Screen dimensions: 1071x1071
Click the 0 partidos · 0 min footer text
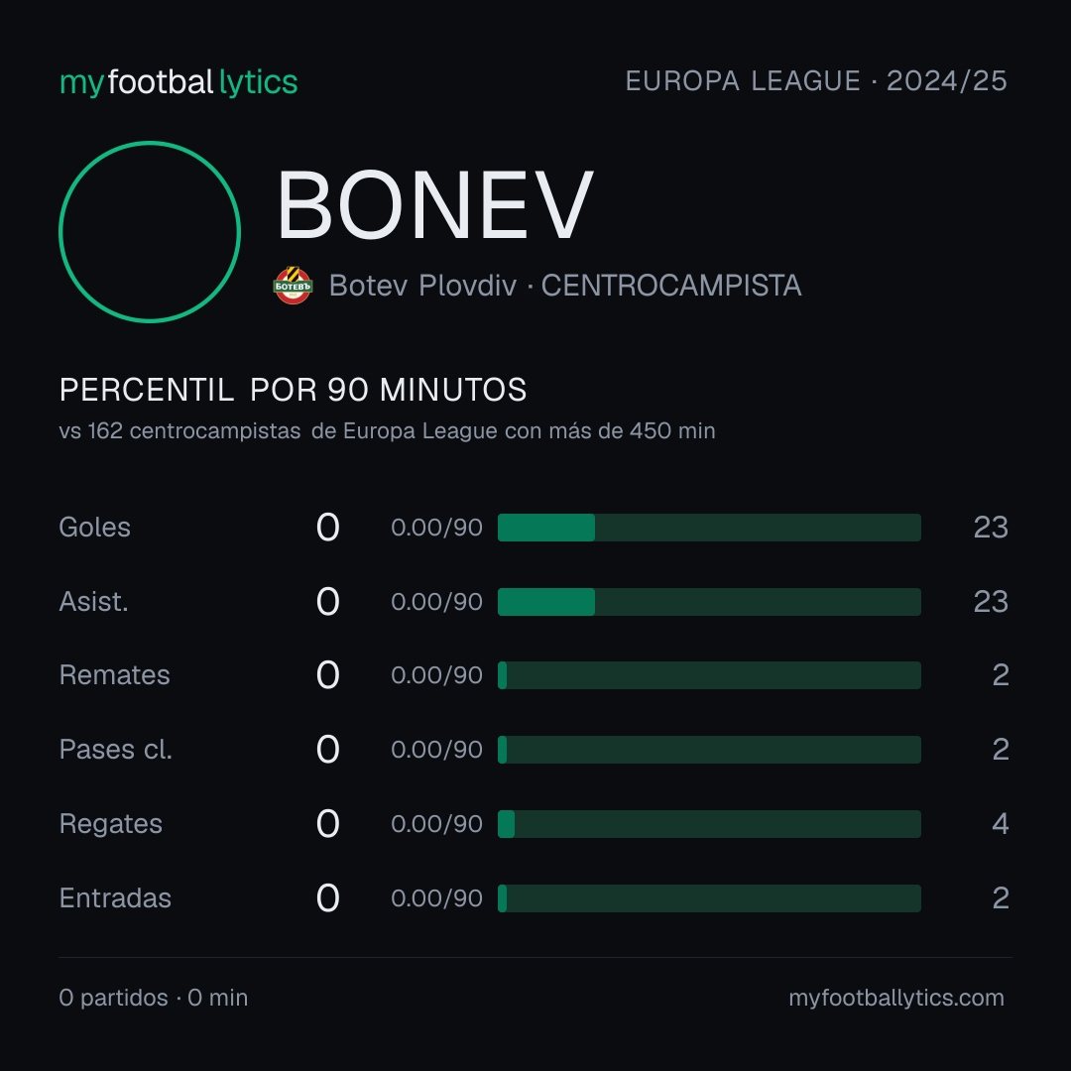[154, 998]
